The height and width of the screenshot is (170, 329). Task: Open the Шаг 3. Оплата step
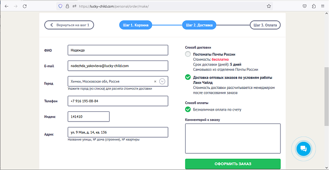pos(265,25)
